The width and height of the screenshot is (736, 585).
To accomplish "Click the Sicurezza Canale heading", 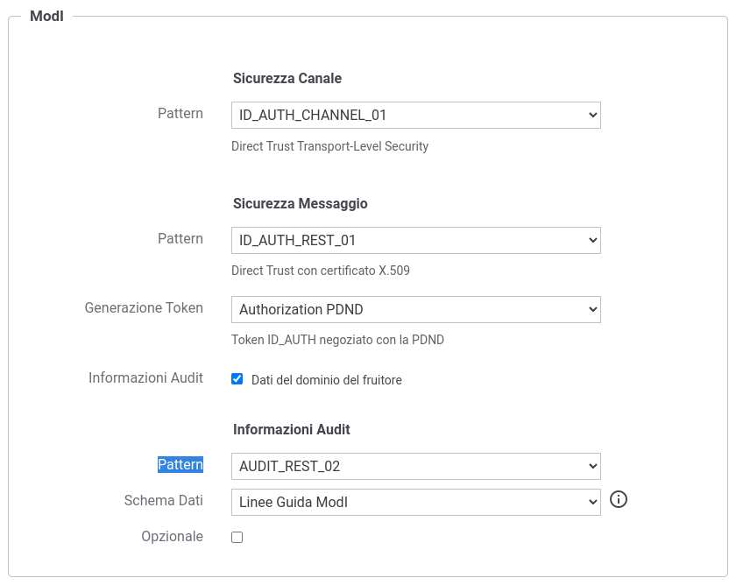I will (x=287, y=78).
